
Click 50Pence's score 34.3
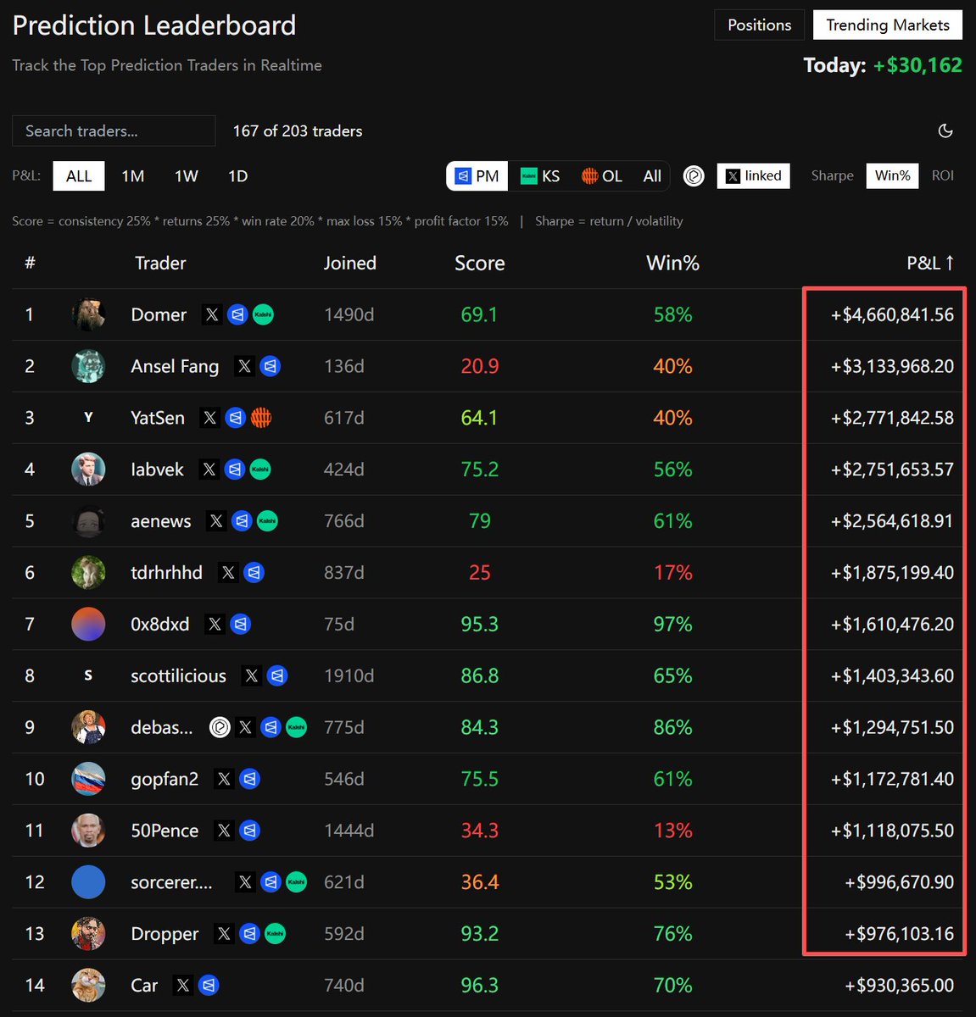pos(479,831)
